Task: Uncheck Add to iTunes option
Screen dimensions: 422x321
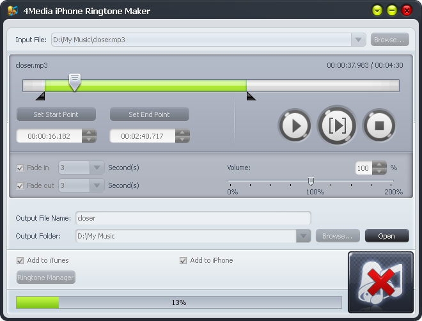Action: [20, 261]
